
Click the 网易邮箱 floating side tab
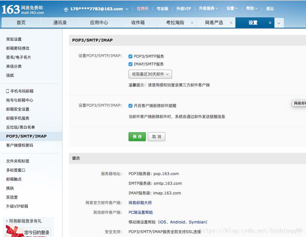(299, 103)
